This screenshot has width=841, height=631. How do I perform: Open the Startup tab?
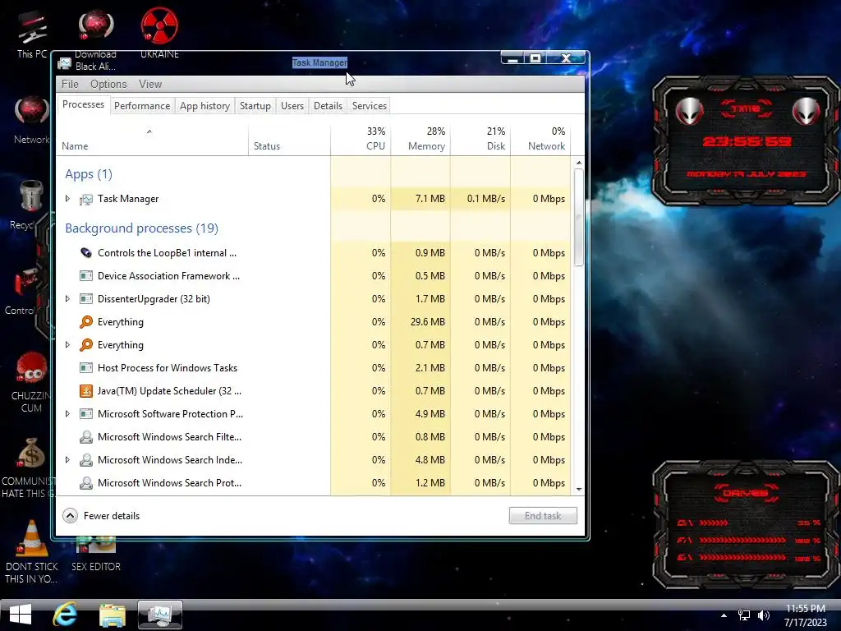pyautogui.click(x=255, y=106)
